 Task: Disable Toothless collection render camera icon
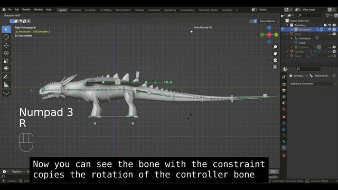tap(334, 25)
